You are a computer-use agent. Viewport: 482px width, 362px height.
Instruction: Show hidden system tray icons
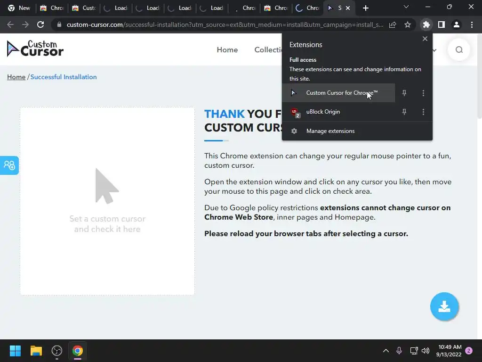click(x=386, y=351)
